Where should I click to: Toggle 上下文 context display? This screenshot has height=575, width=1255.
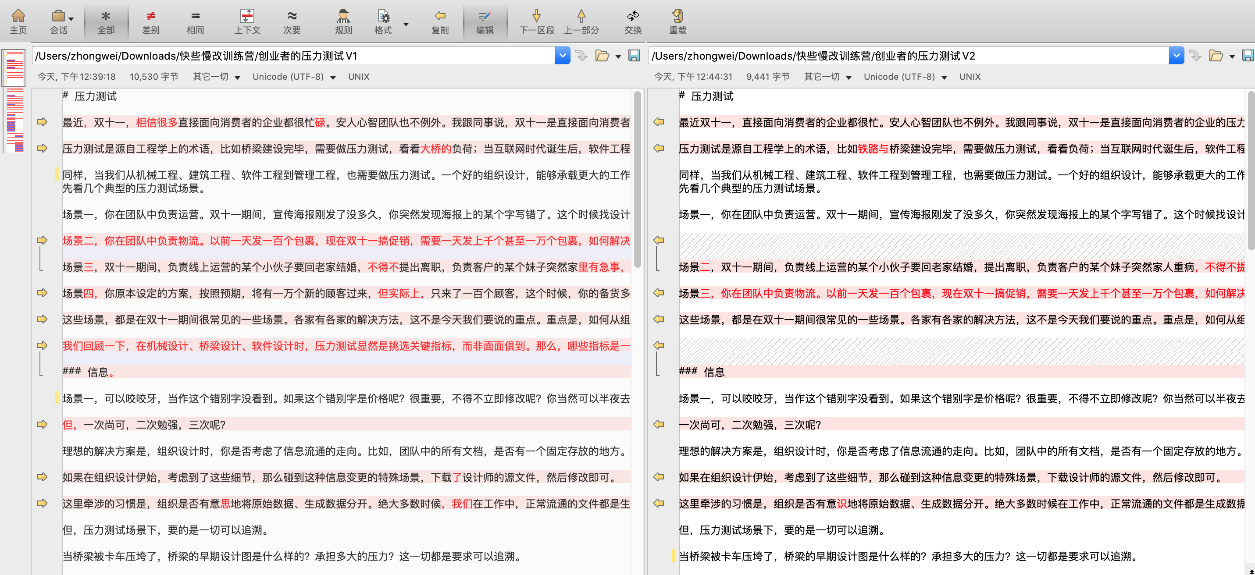click(x=247, y=21)
